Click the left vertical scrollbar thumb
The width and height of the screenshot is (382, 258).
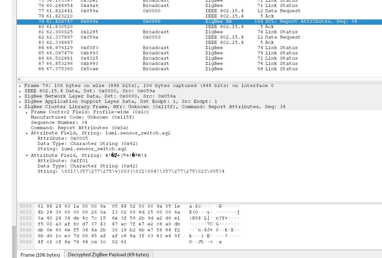14,242
